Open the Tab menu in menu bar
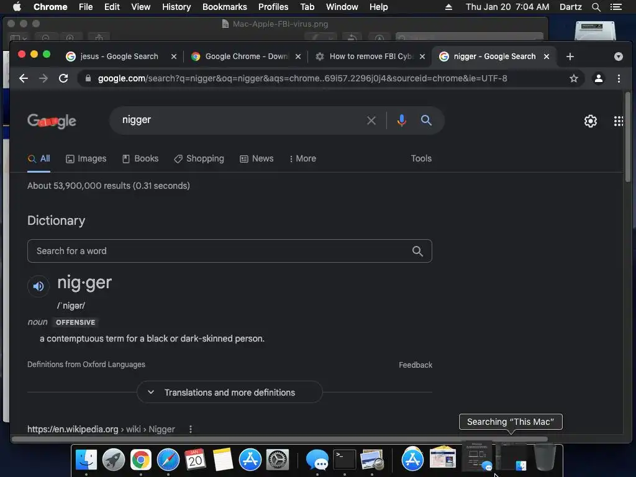The image size is (636, 477). click(x=307, y=7)
